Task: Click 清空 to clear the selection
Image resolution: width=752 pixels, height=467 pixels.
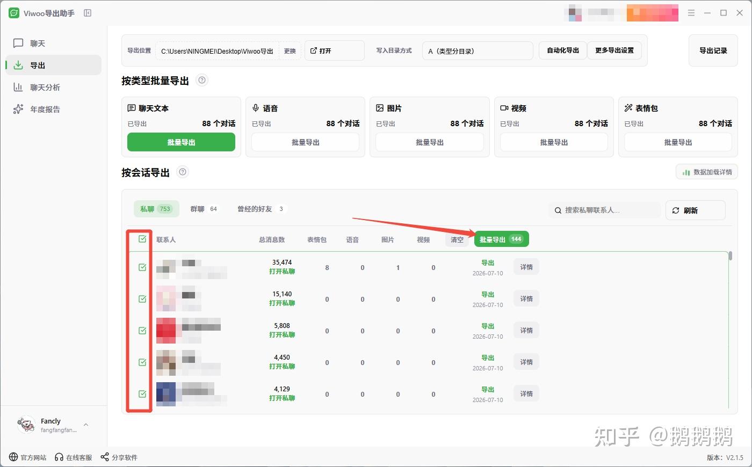Action: coord(457,239)
